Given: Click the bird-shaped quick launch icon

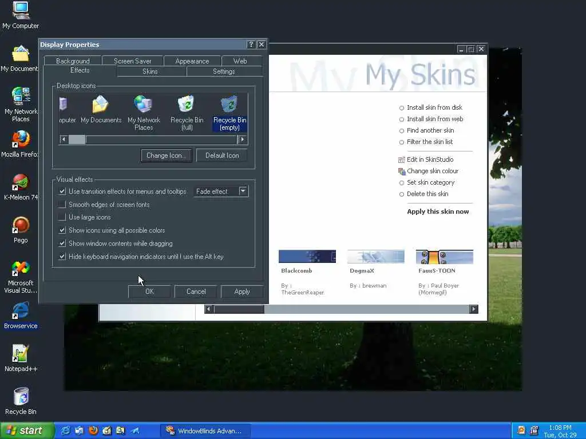Looking at the screenshot, I should (x=134, y=430).
